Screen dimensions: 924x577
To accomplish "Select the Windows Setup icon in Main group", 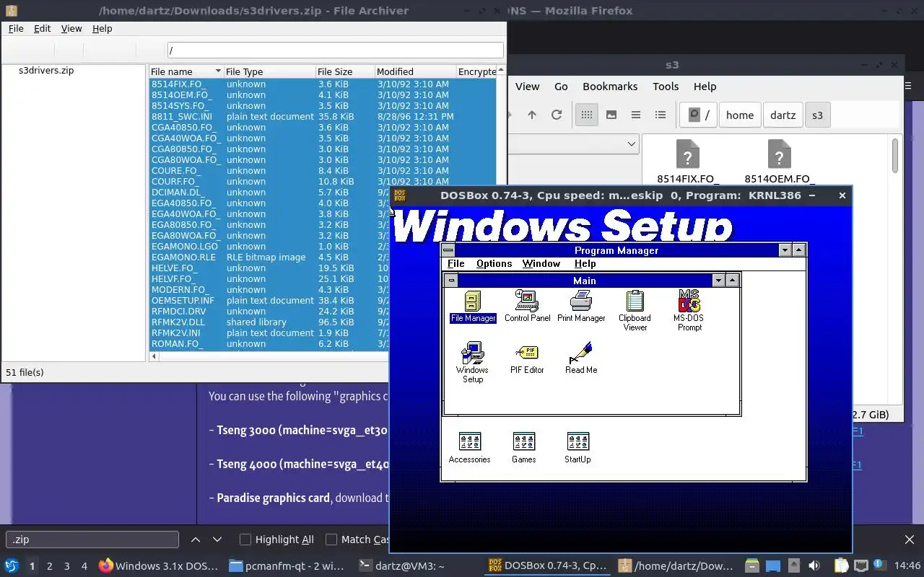I will point(473,363).
